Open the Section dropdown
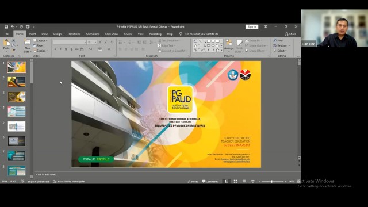The image size is (368, 207). point(41,51)
